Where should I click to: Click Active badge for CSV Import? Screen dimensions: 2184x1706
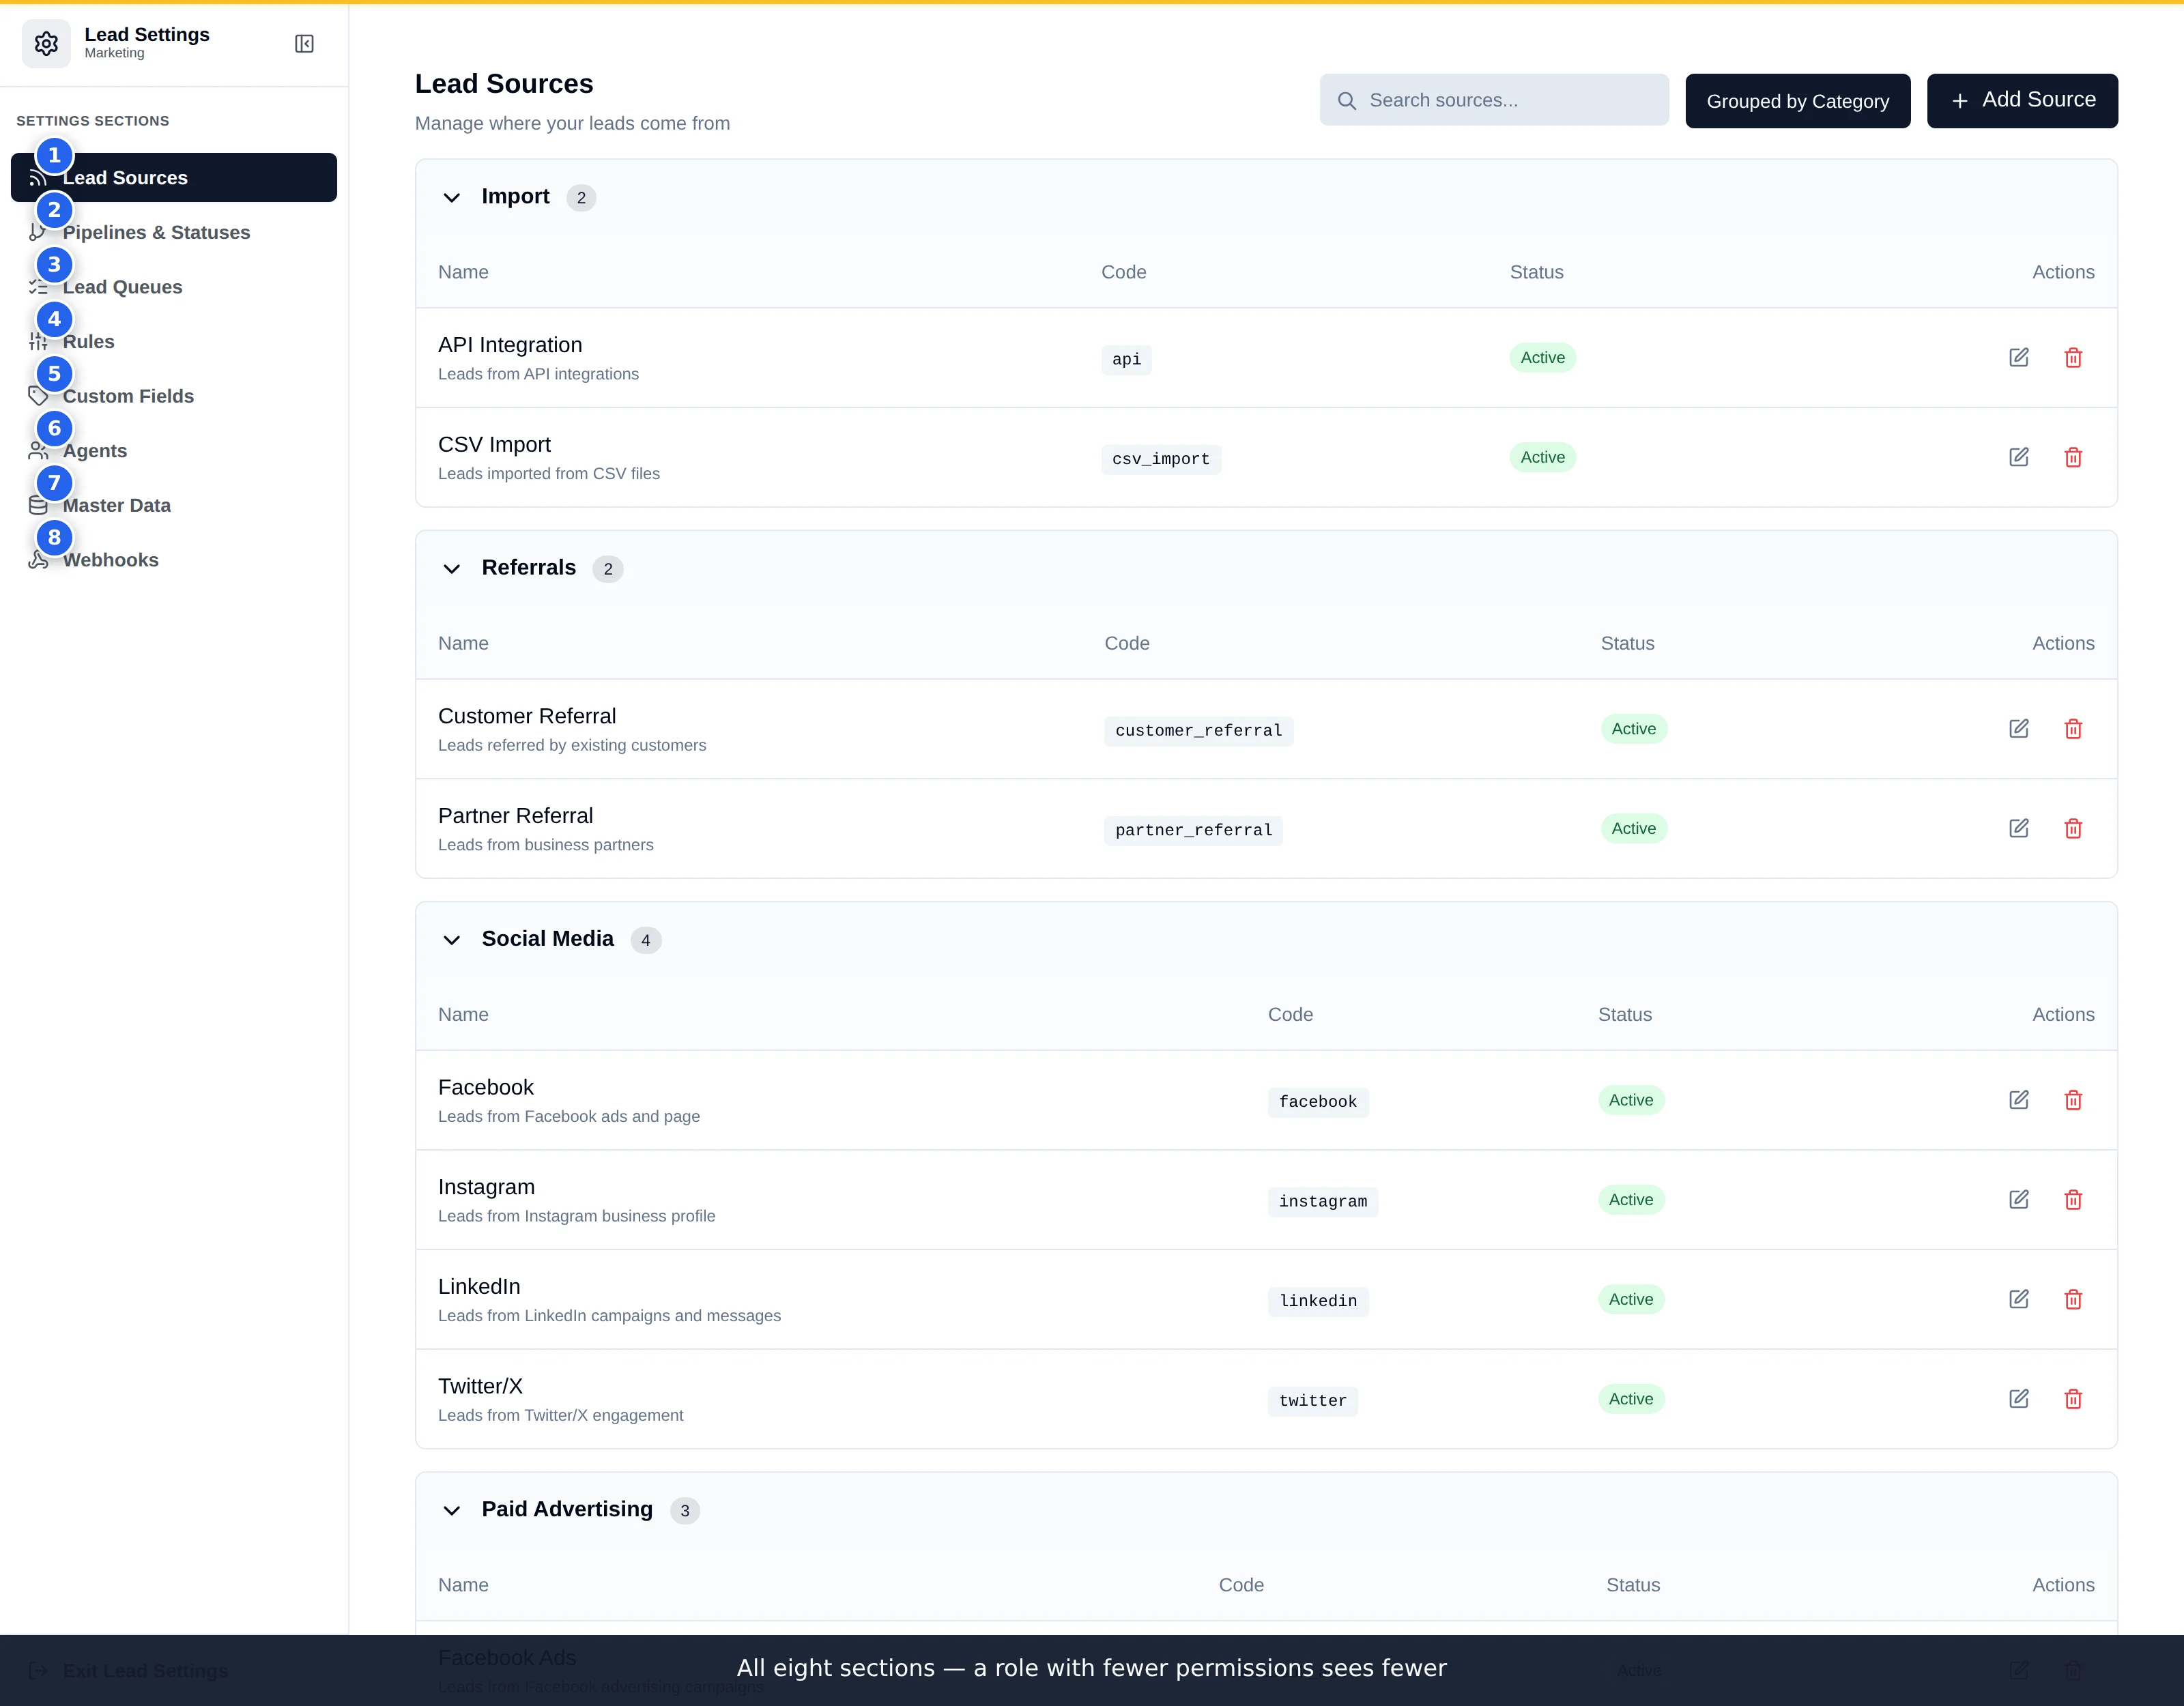[x=1542, y=457]
